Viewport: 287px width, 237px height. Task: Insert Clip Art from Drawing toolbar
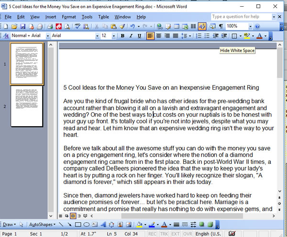[120, 225]
